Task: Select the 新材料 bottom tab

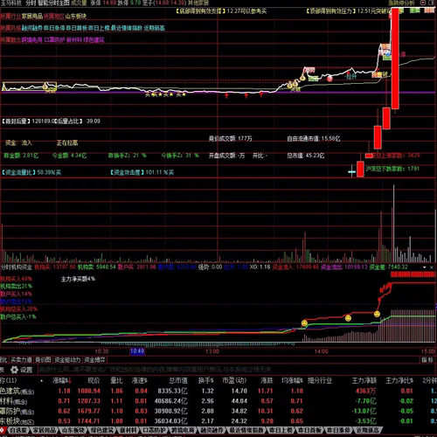Action: click(x=128, y=430)
